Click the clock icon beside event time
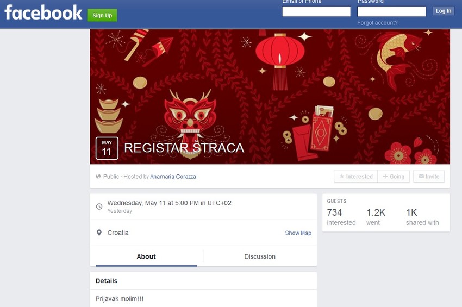This screenshot has height=307, width=462. (99, 206)
